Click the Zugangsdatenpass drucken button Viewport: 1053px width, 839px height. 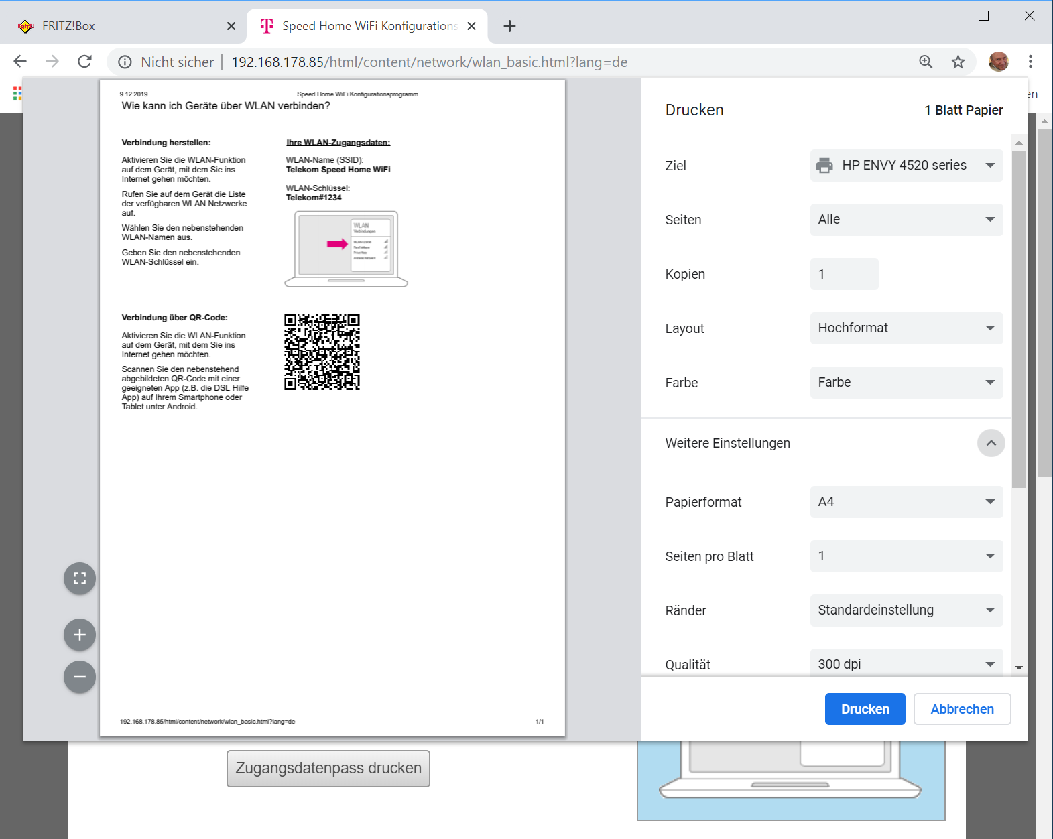click(x=328, y=768)
